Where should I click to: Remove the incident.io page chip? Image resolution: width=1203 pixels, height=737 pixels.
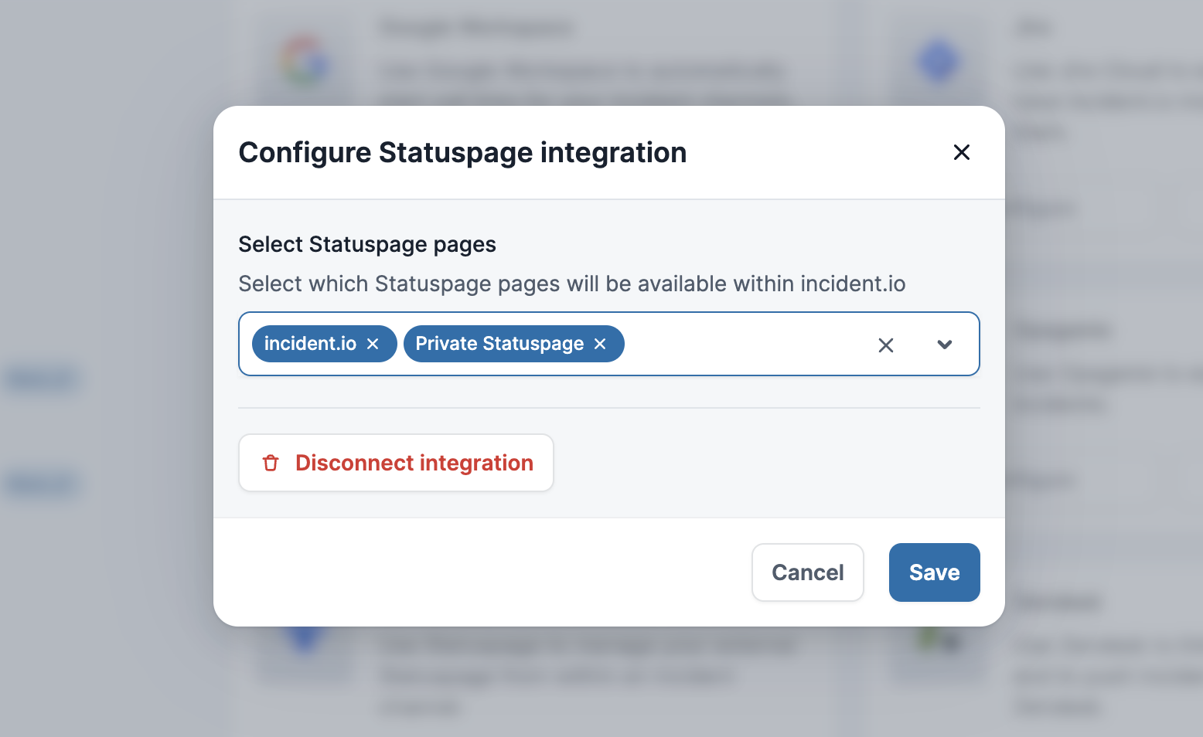tap(373, 344)
